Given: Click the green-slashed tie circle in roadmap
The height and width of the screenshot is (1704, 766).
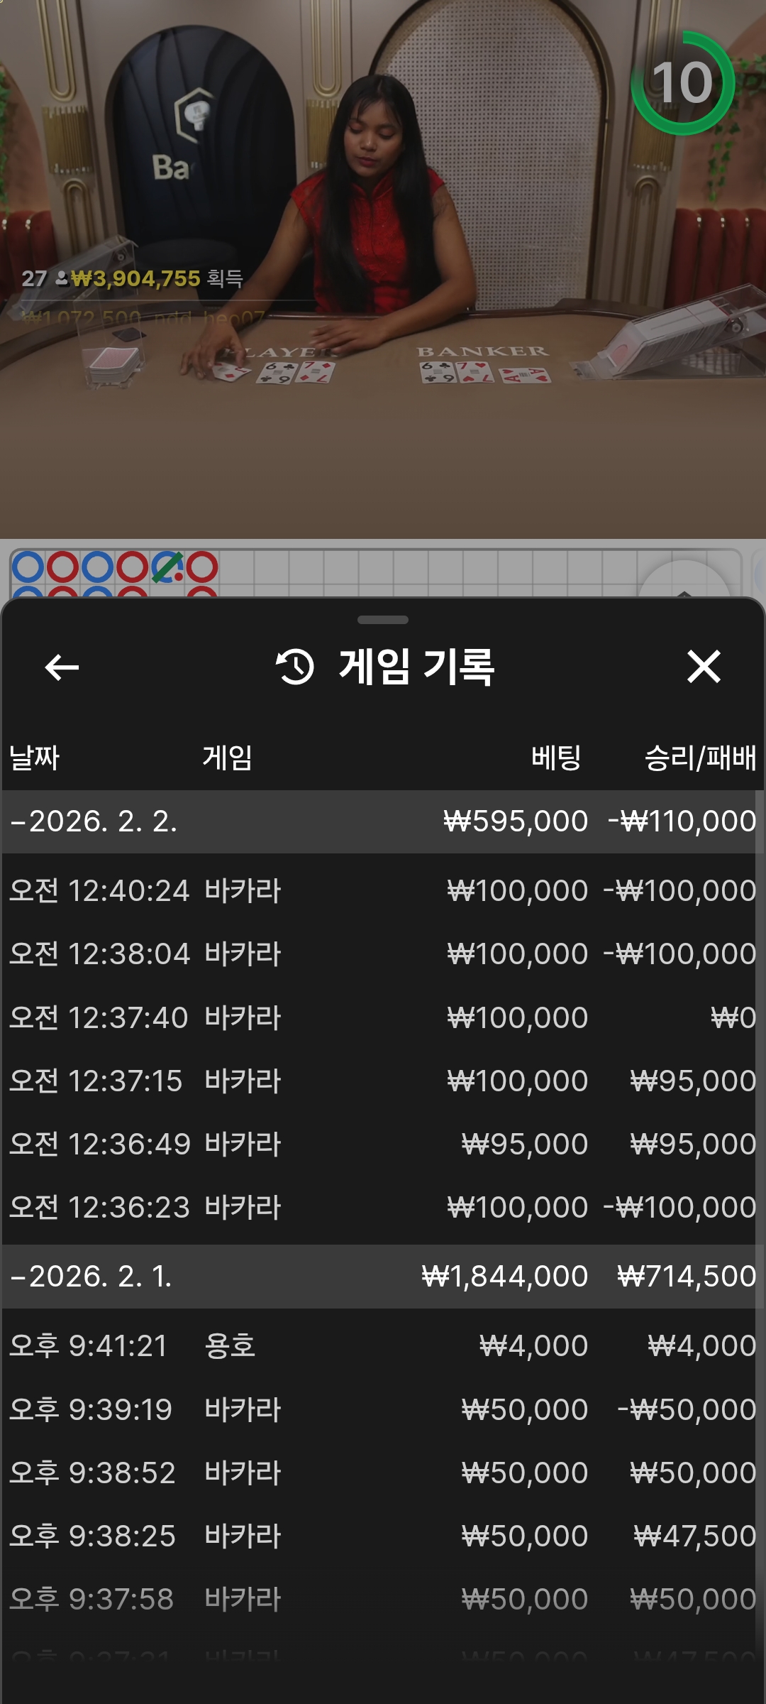Looking at the screenshot, I should click(167, 567).
